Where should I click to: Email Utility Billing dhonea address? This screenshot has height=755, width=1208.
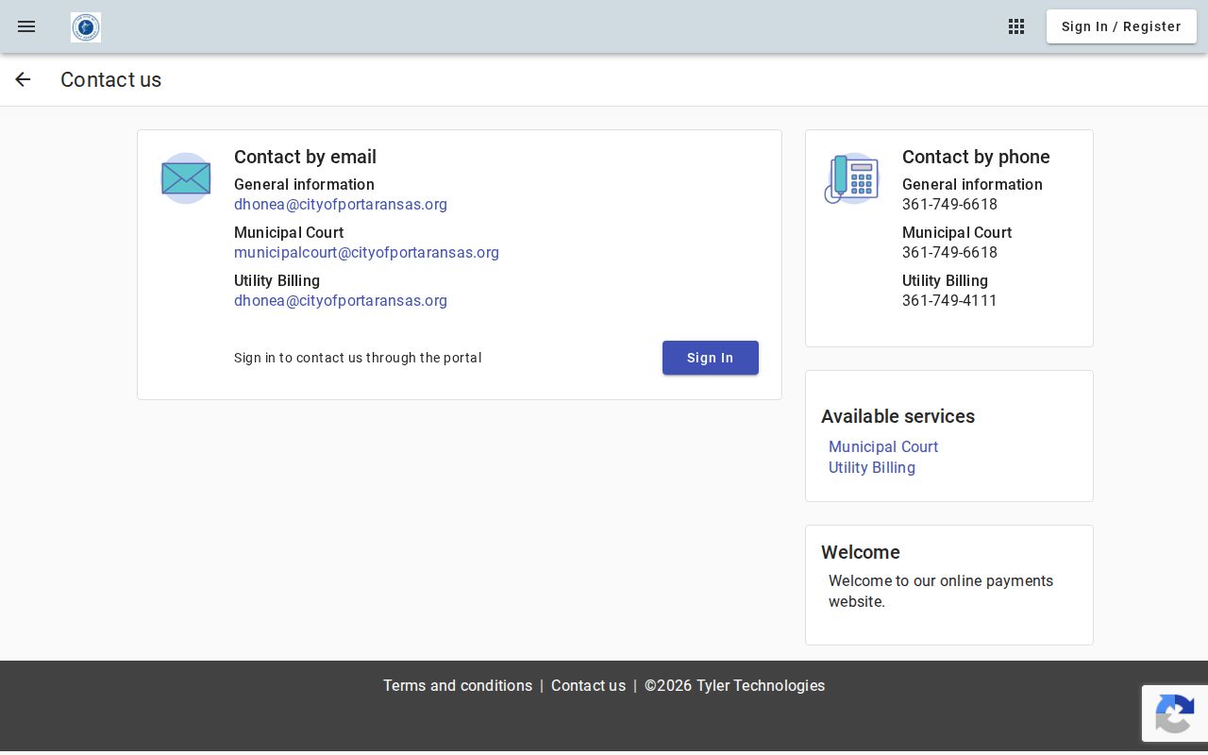click(x=341, y=300)
